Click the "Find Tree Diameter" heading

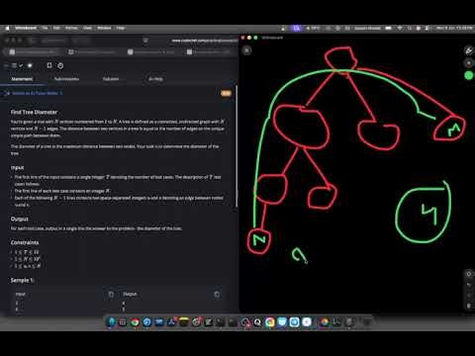34,112
